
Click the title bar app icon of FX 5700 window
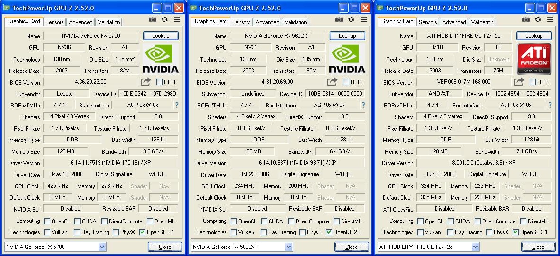pyautogui.click(x=7, y=8)
